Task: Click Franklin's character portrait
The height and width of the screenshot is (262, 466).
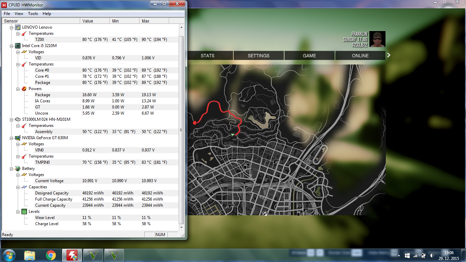Action: 377,39
